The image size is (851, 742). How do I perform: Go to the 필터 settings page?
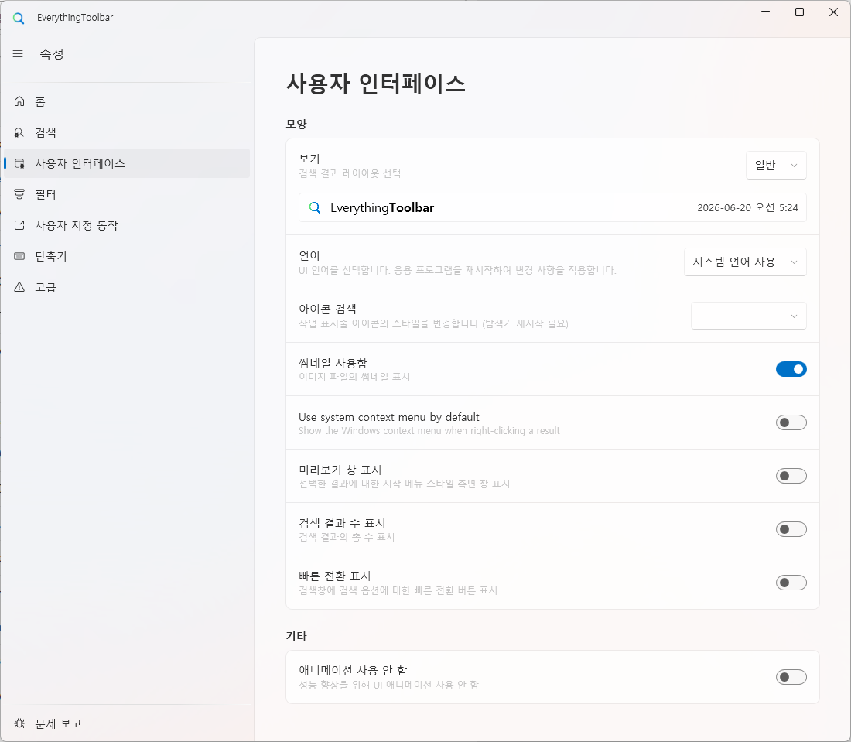coord(127,194)
